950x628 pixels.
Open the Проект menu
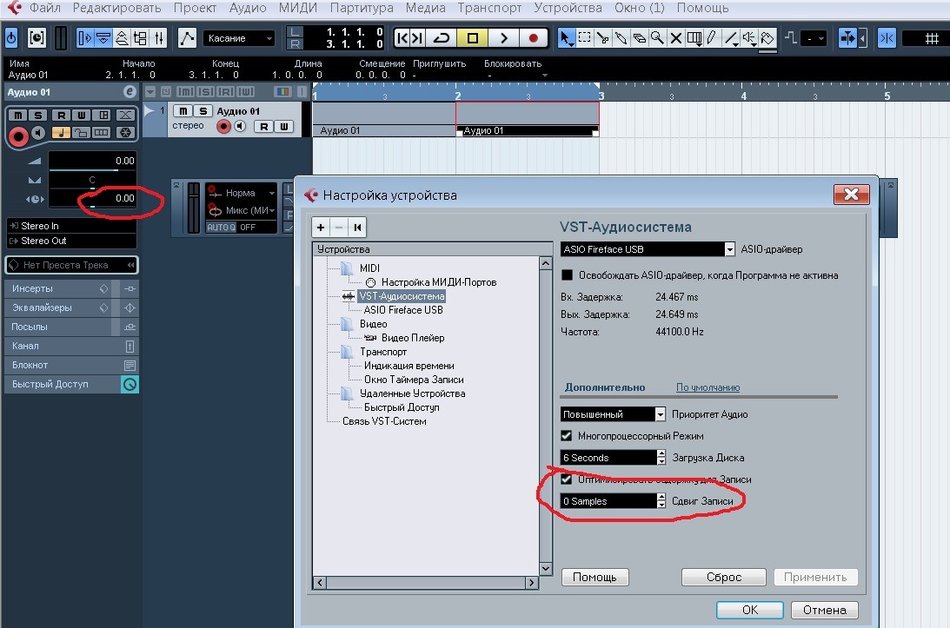click(x=195, y=8)
